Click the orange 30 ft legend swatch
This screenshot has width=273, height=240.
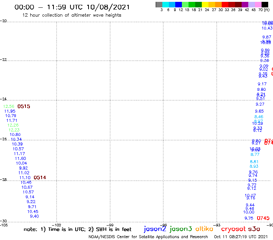pos(218,5)
